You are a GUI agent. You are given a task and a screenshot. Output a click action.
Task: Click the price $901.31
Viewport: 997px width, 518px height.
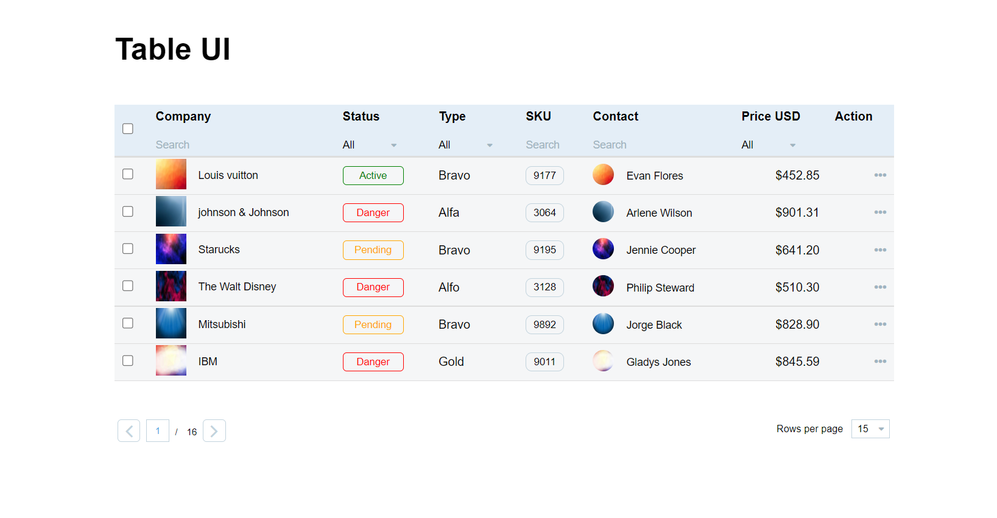click(797, 212)
